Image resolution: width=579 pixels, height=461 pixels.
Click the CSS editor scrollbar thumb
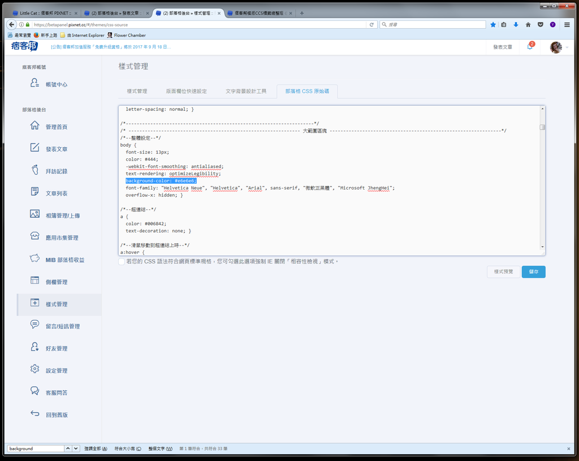point(542,127)
